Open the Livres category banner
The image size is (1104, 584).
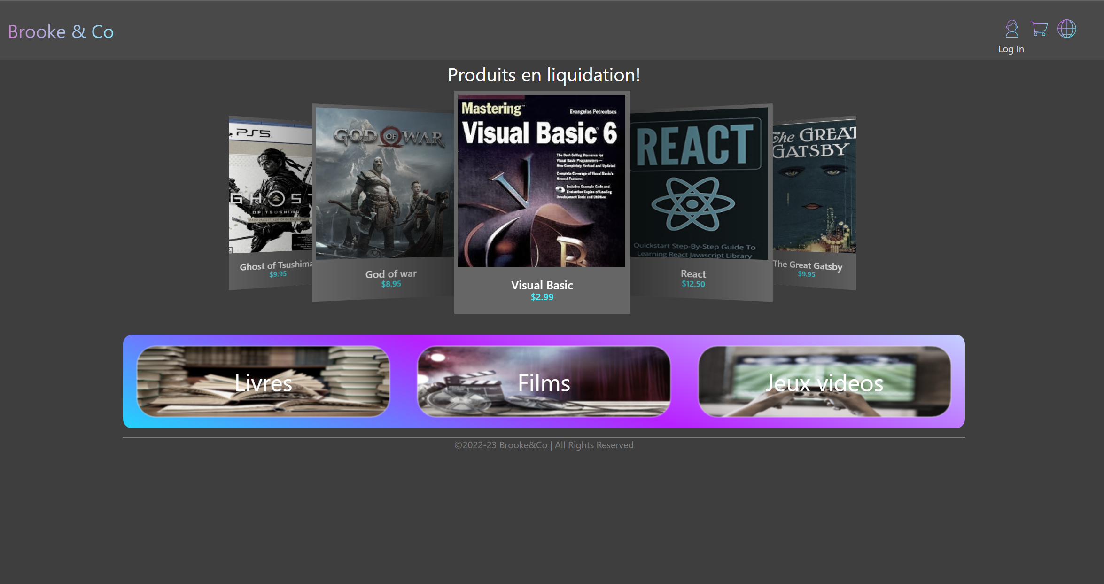click(x=263, y=382)
